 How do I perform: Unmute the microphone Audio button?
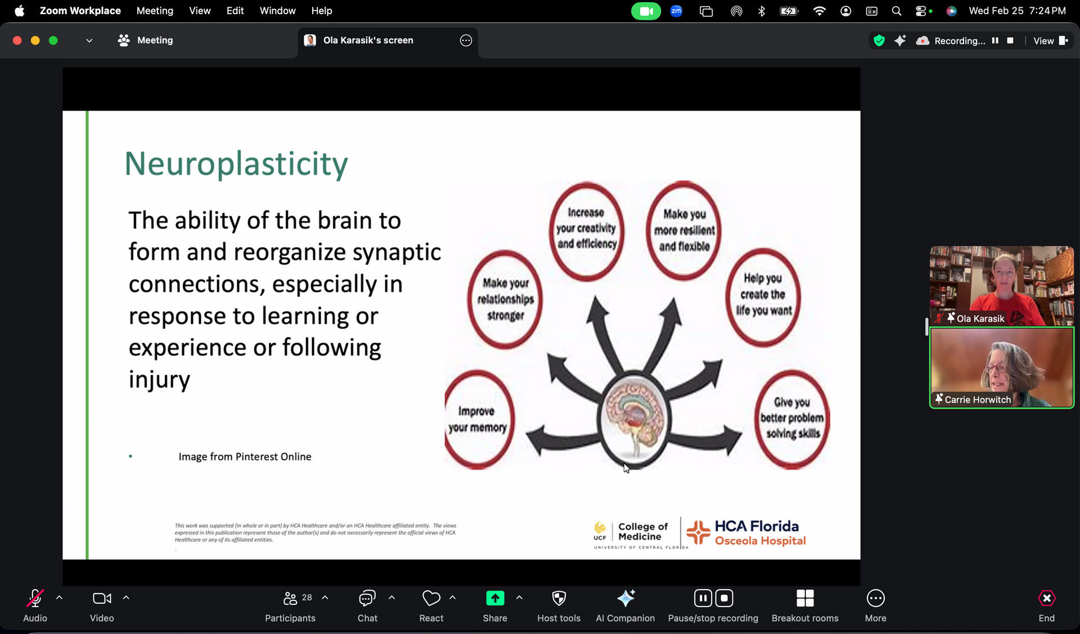click(x=35, y=605)
